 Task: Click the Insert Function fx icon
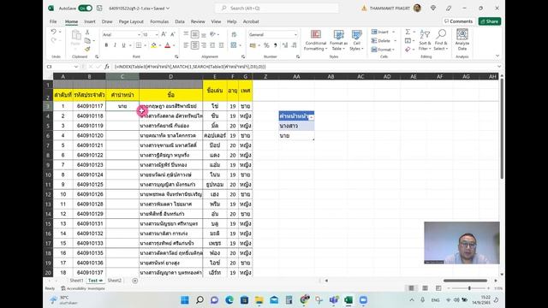click(x=107, y=67)
